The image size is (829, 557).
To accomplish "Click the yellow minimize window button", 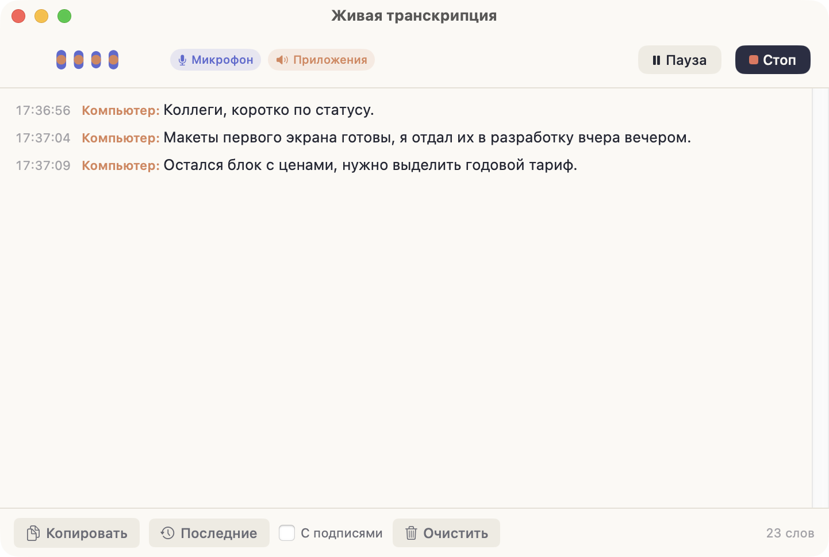I will [x=41, y=16].
